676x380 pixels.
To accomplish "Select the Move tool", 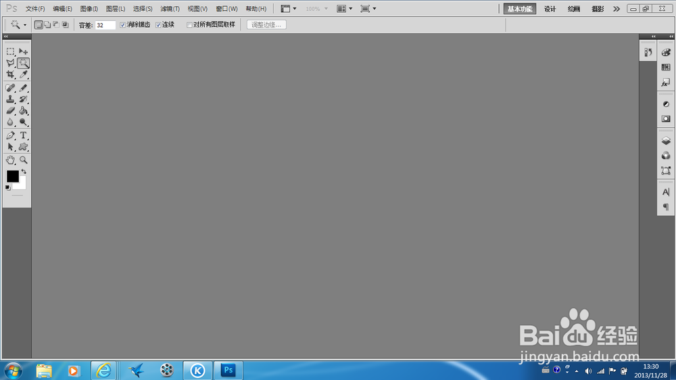I will [23, 51].
